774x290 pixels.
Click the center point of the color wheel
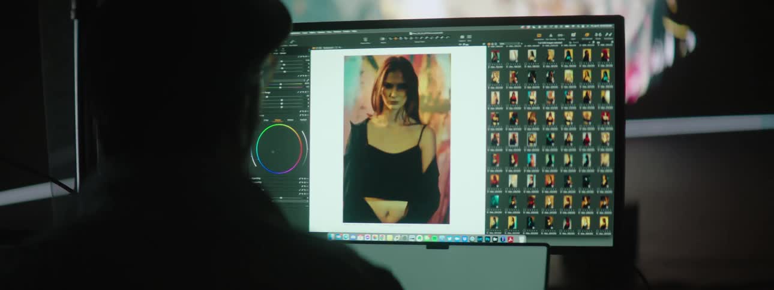[x=274, y=152]
